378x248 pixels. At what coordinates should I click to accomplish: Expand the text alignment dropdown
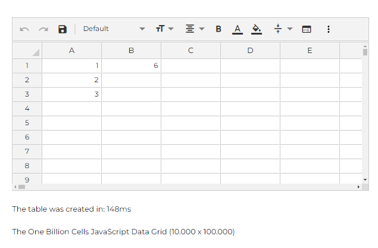195,29
